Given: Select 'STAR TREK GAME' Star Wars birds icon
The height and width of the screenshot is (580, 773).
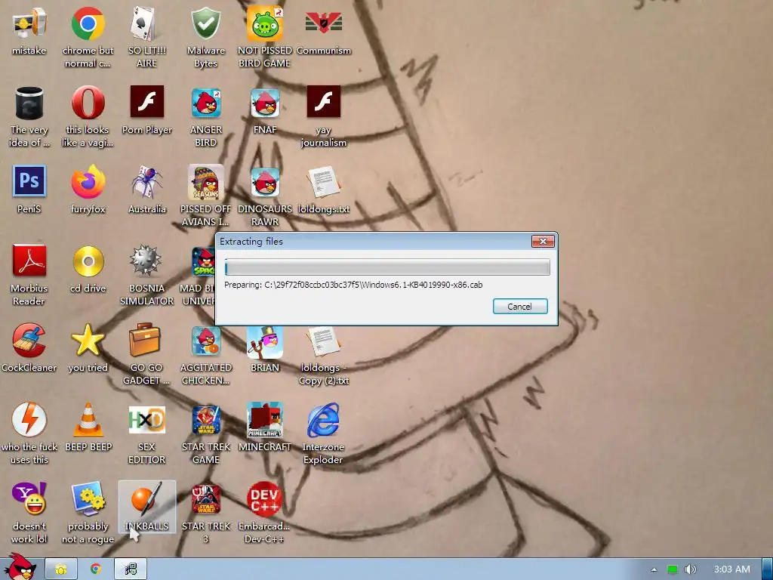Looking at the screenshot, I should coord(205,419).
